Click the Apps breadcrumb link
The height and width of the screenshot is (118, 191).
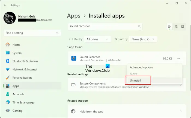tap(74, 16)
